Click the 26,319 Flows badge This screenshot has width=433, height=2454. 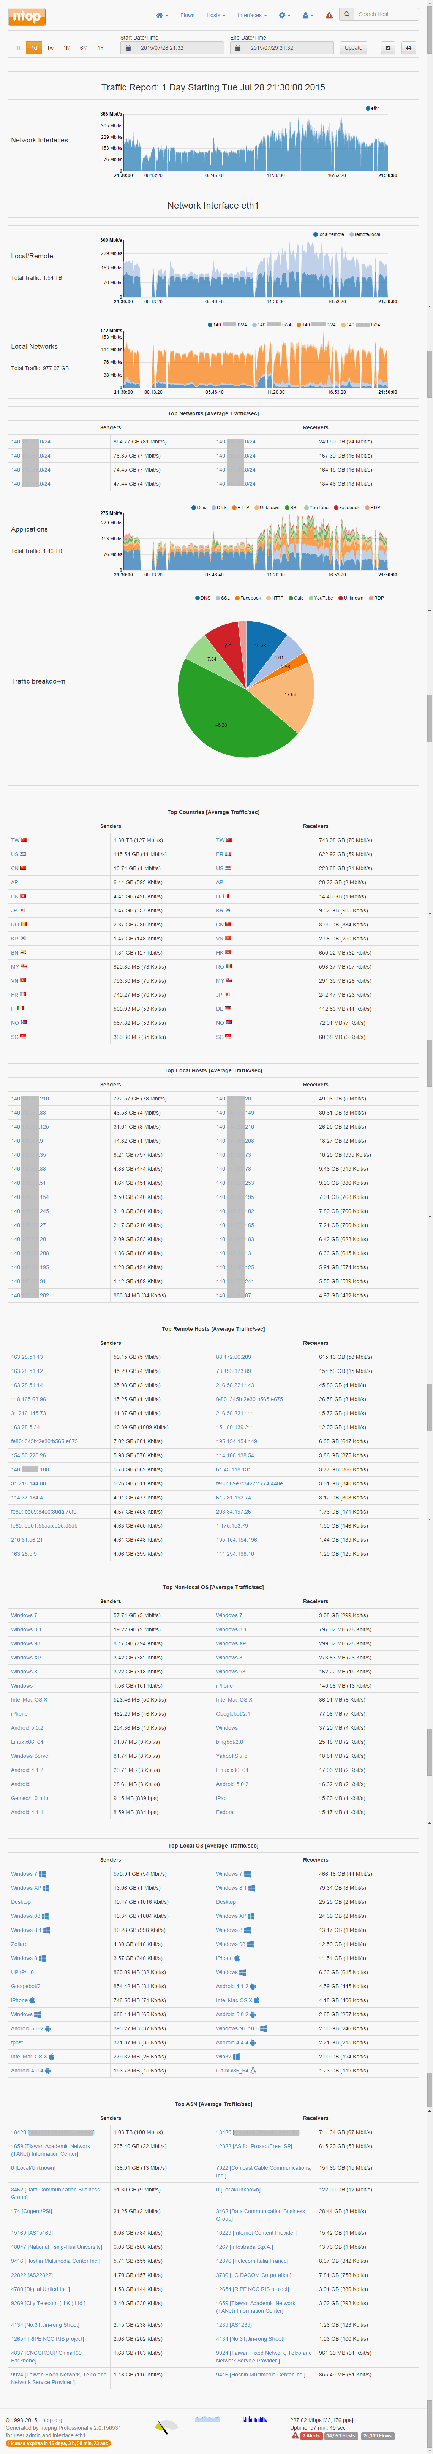pos(377,2436)
